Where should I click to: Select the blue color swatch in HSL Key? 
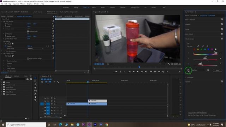(x=208, y=49)
